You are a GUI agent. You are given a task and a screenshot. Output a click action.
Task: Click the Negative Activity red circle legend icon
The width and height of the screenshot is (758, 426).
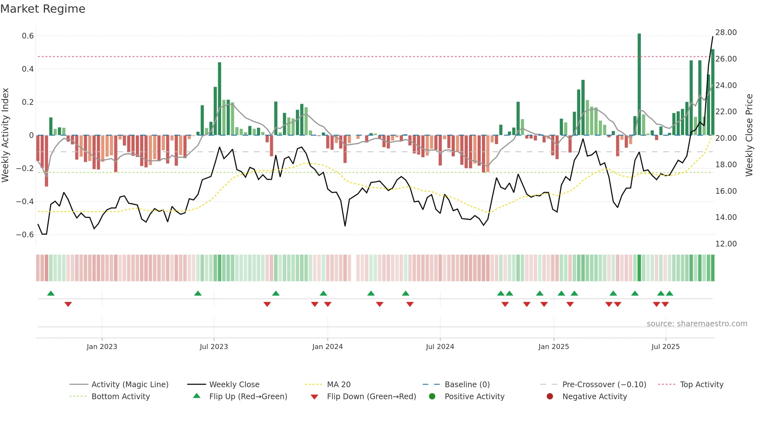click(x=550, y=396)
